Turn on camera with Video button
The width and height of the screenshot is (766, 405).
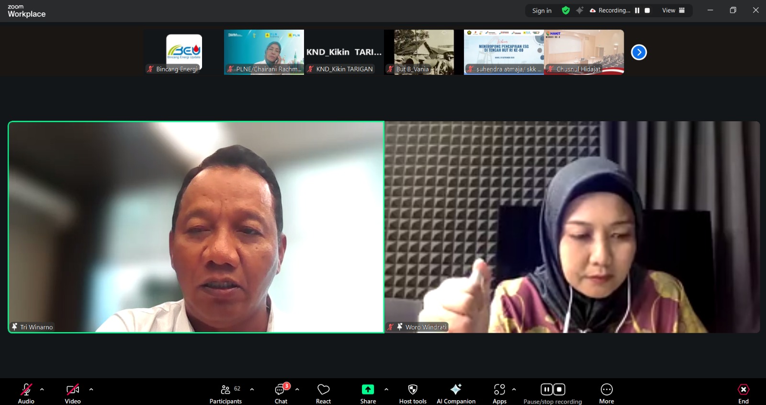(x=73, y=393)
